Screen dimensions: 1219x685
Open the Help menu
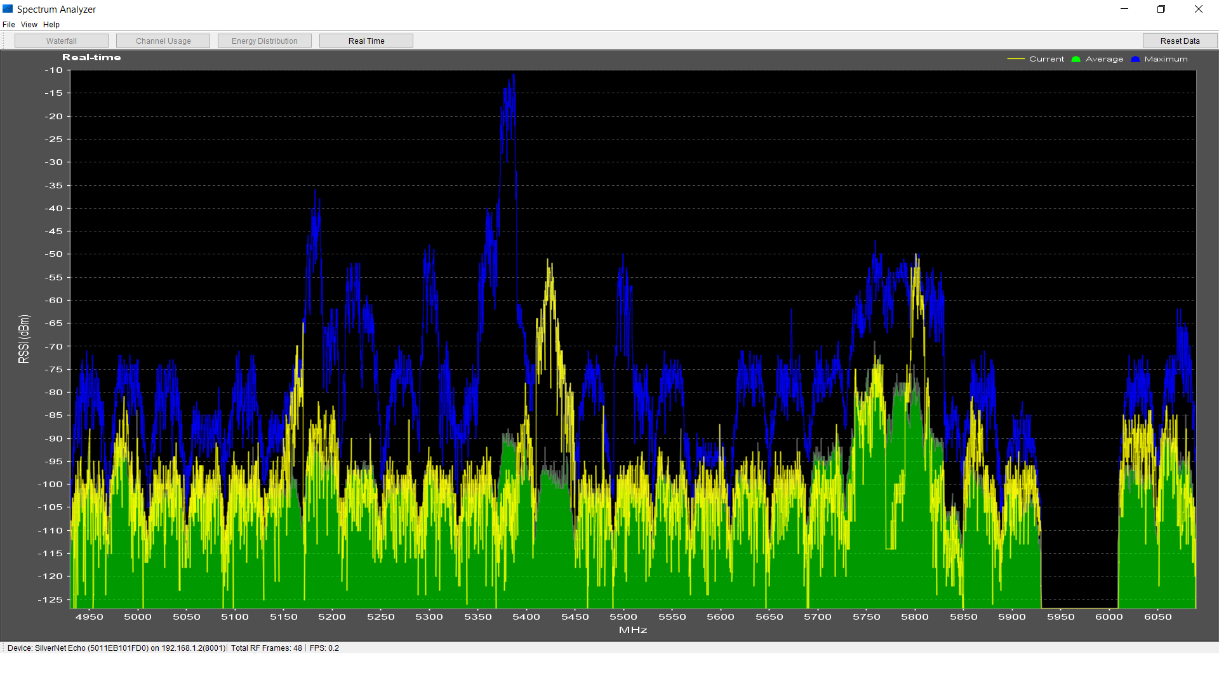[x=51, y=25]
